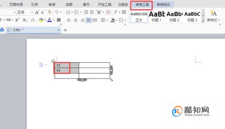Switch to the 表格样式 tab
Image resolution: width=225 pixels, height=129 pixels.
(163, 5)
